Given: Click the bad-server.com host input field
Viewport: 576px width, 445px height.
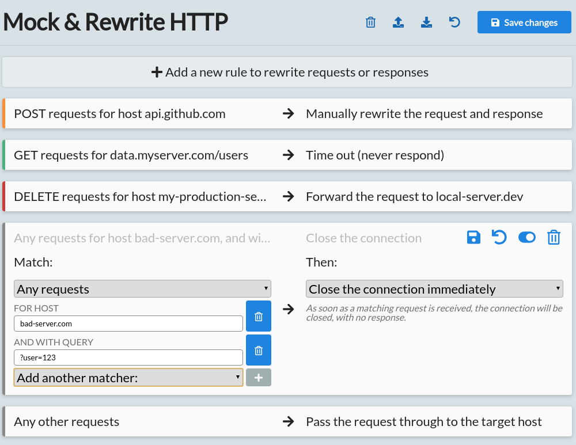Looking at the screenshot, I should (128, 323).
